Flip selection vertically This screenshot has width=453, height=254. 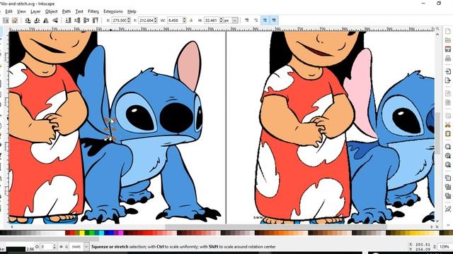(x=55, y=20)
